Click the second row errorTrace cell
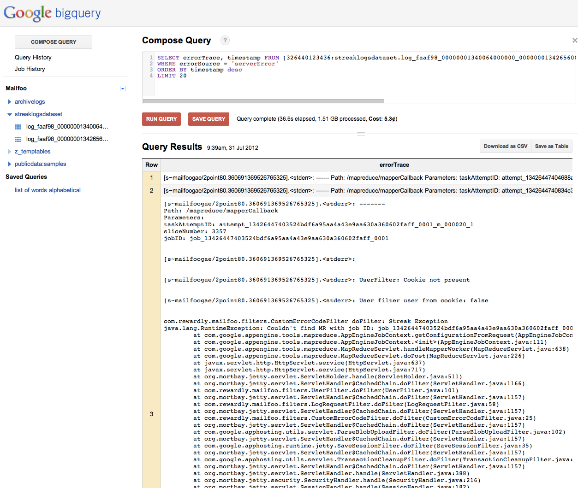The width and height of the screenshot is (578, 488). click(367, 191)
